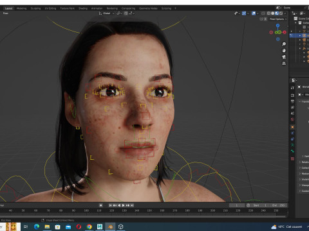Open the orange Object properties tab
This screenshot has height=231, width=309.
pyautogui.click(x=292, y=127)
